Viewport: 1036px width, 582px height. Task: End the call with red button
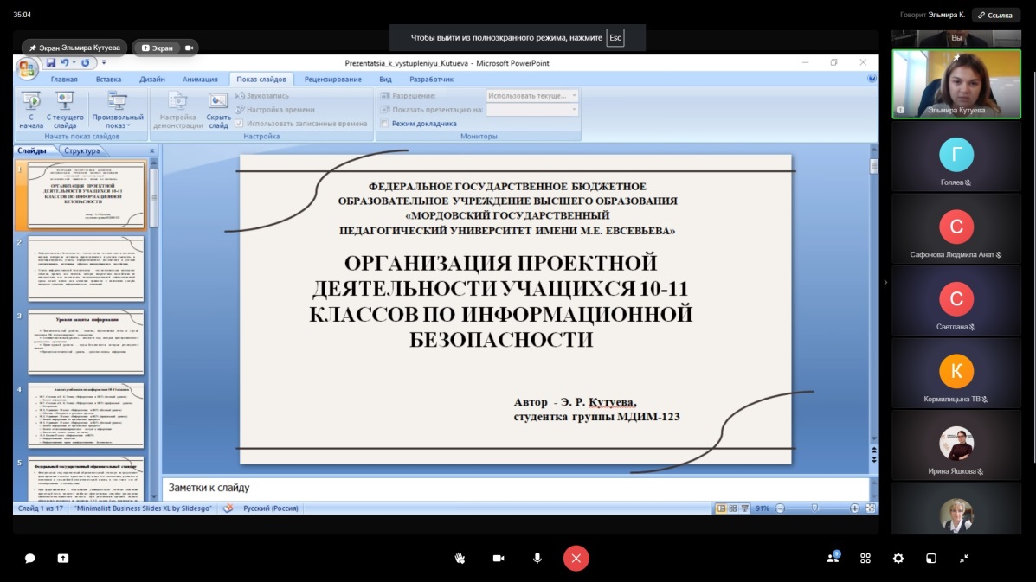click(576, 559)
